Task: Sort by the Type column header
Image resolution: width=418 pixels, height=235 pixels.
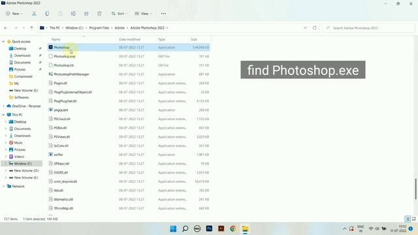Action: [161, 39]
